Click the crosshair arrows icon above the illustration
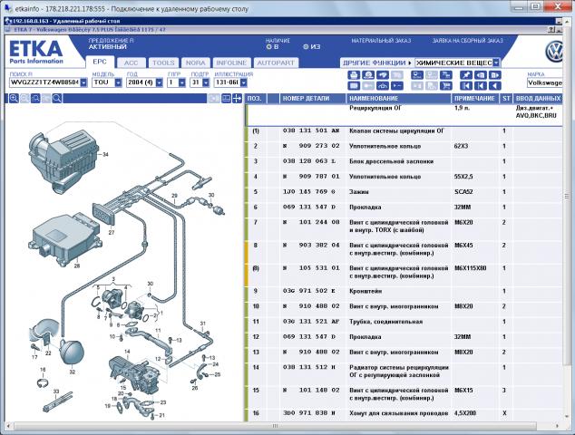The width and height of the screenshot is (575, 435). click(x=237, y=98)
